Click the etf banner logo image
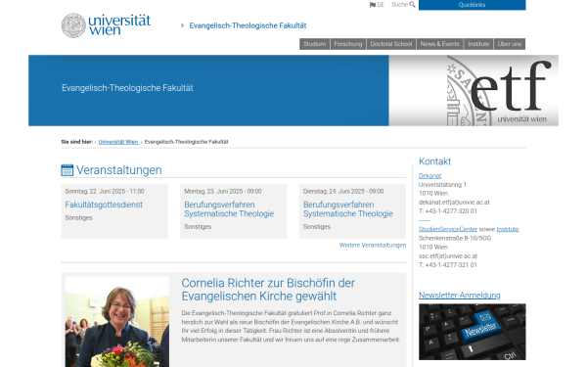 pos(474,91)
